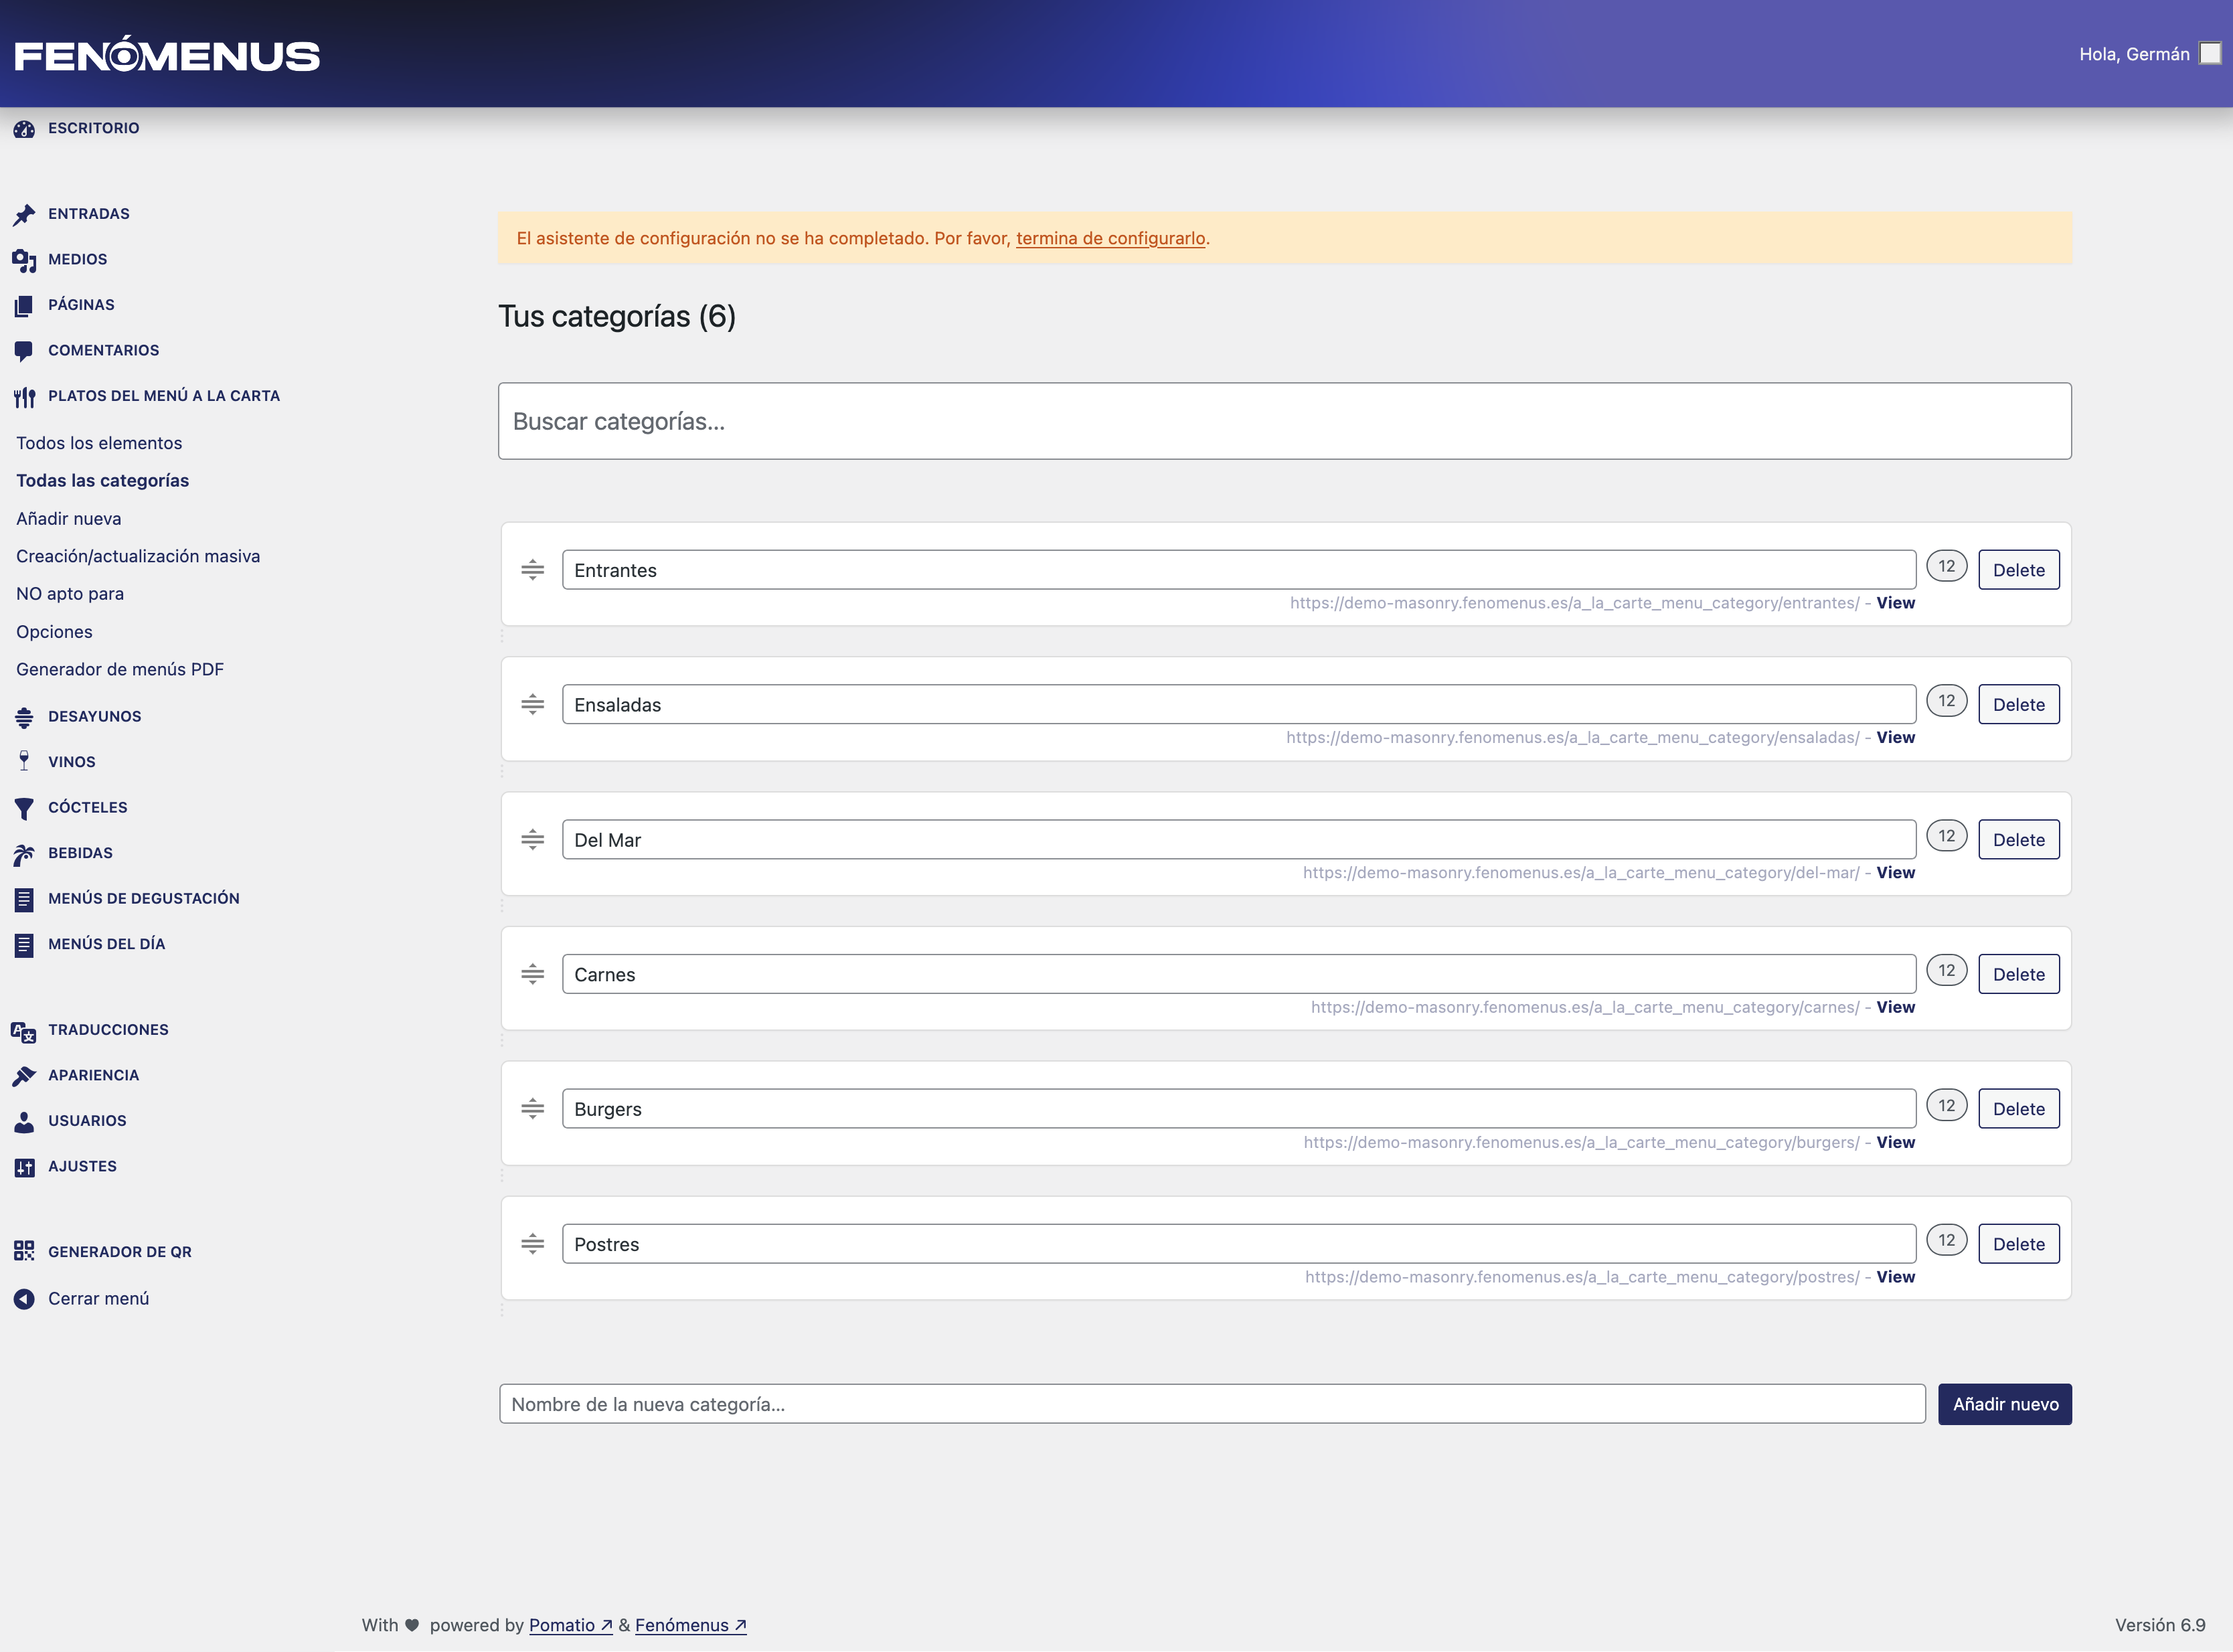Open Todos los elementos submenu item
The height and width of the screenshot is (1652, 2233).
coord(99,443)
